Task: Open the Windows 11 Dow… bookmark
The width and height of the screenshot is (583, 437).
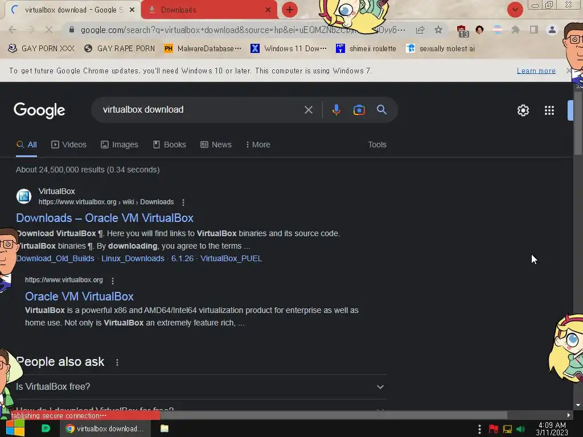Action: 289,49
